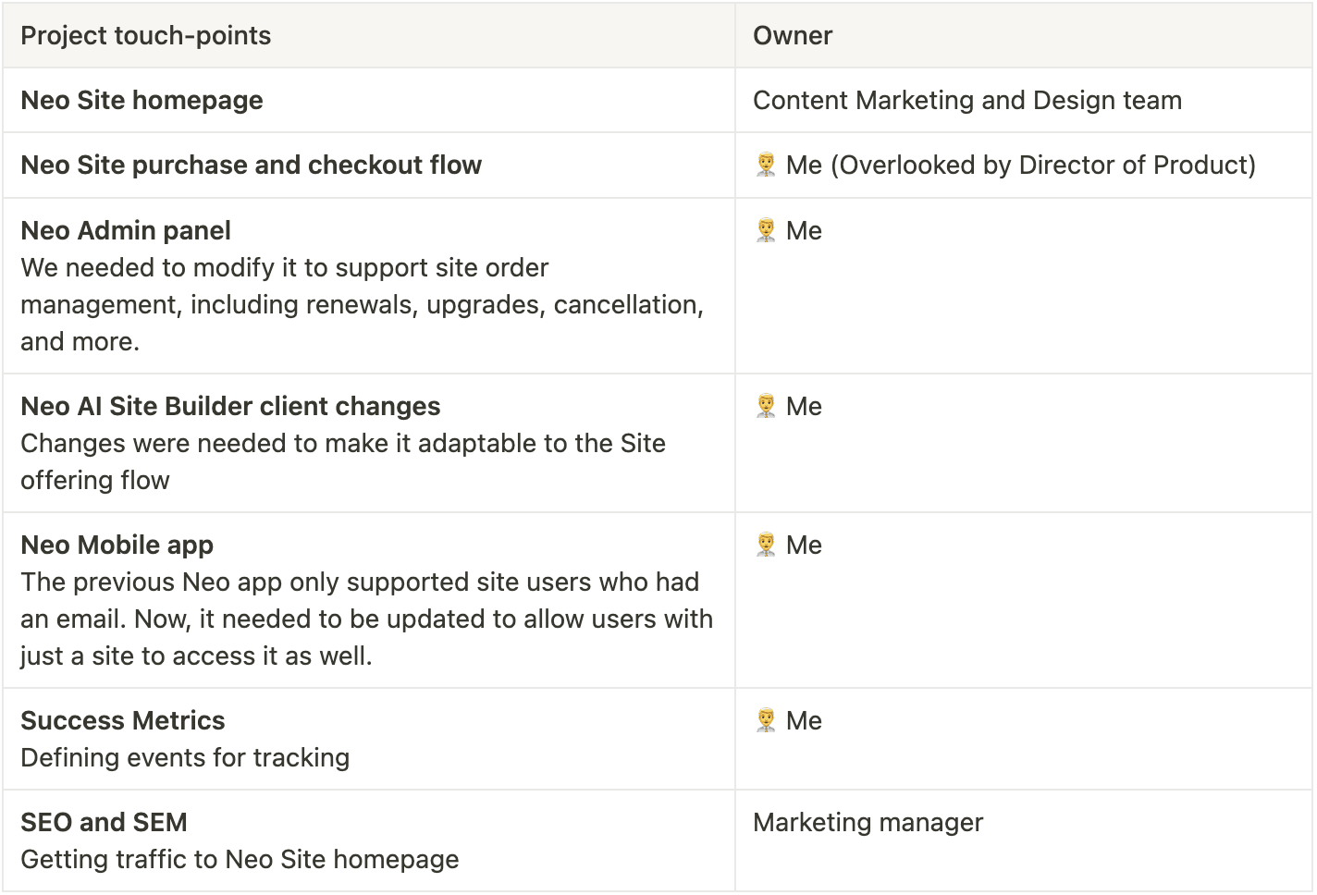Click the "Neo Mobile app" bold title
Image resolution: width=1317 pixels, height=895 pixels.
117,545
